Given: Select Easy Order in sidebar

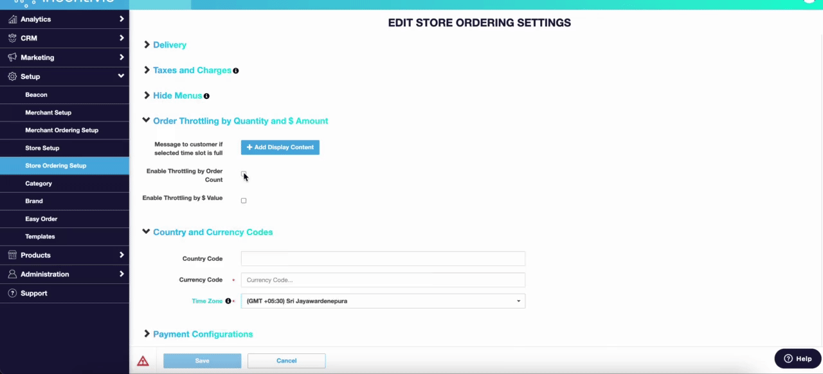Looking at the screenshot, I should [41, 219].
